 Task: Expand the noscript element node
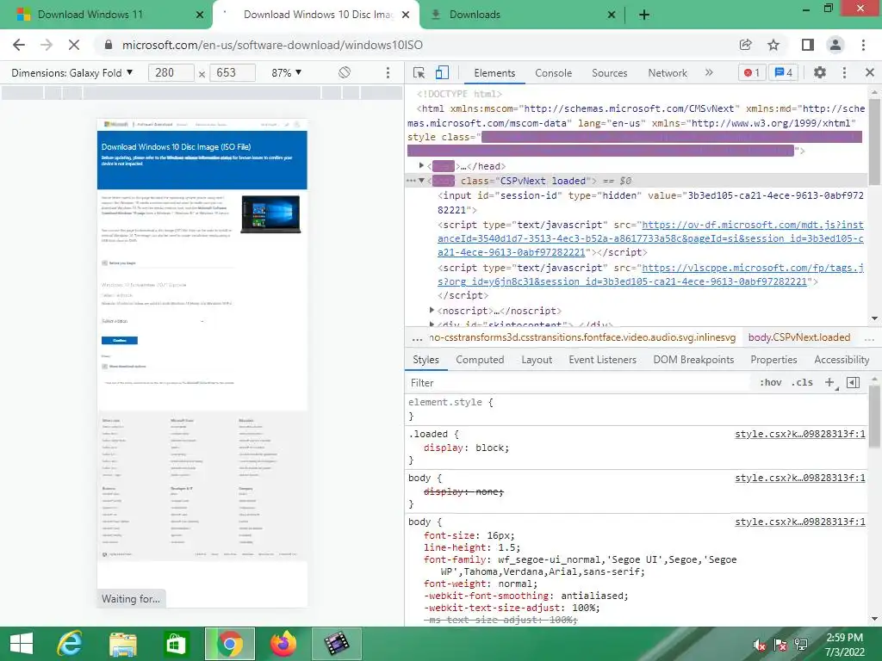tap(432, 310)
